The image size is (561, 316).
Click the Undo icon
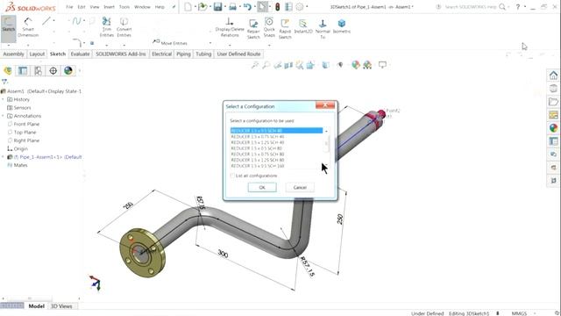click(247, 7)
